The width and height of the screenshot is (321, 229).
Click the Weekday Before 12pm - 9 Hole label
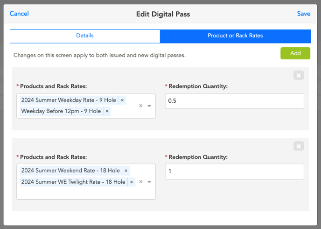tap(61, 111)
